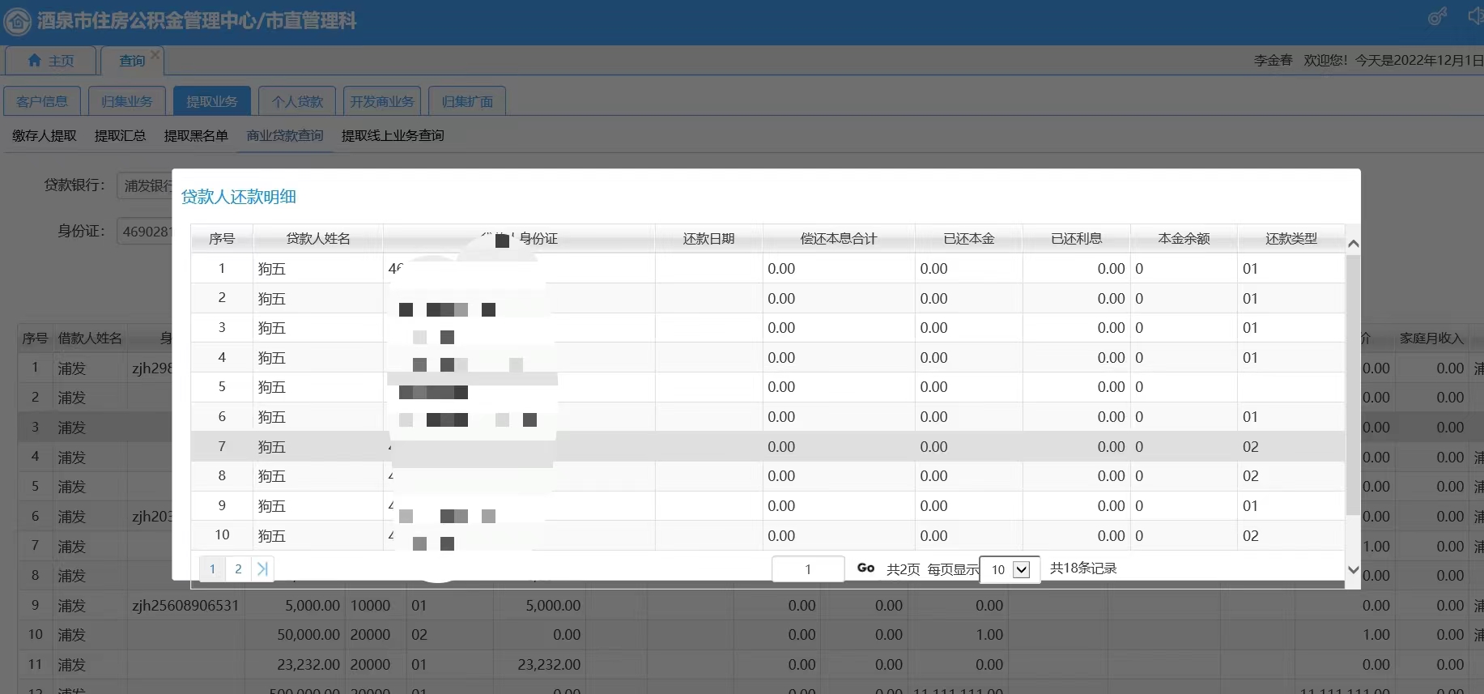
Task: Switch to the 查询 tab
Action: tap(131, 61)
